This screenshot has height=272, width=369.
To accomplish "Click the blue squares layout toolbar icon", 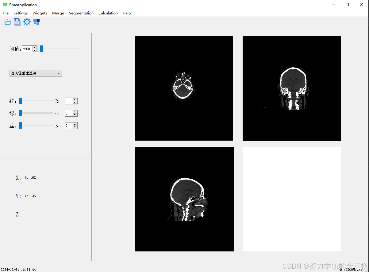I will point(37,22).
